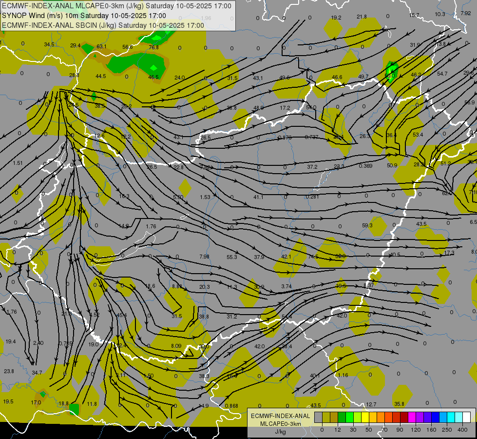Screen dimensions: 477x439
Task: Pick the bright green legend swatch
Action: click(350, 417)
